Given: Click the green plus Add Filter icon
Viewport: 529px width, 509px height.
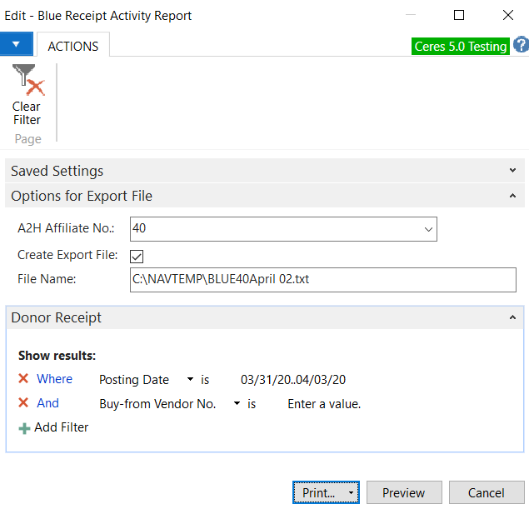Looking at the screenshot, I should pyautogui.click(x=24, y=427).
